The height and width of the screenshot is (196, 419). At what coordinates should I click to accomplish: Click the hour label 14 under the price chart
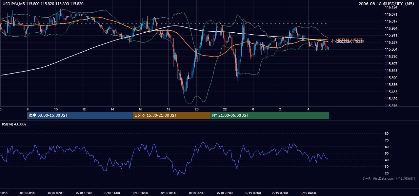pos(112,109)
